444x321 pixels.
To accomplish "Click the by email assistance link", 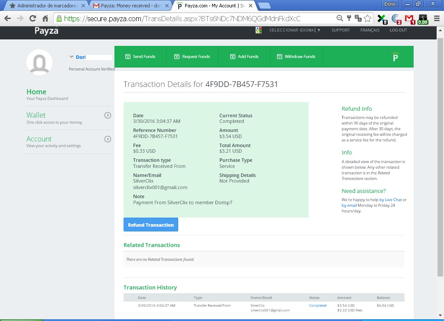I will (x=349, y=205).
